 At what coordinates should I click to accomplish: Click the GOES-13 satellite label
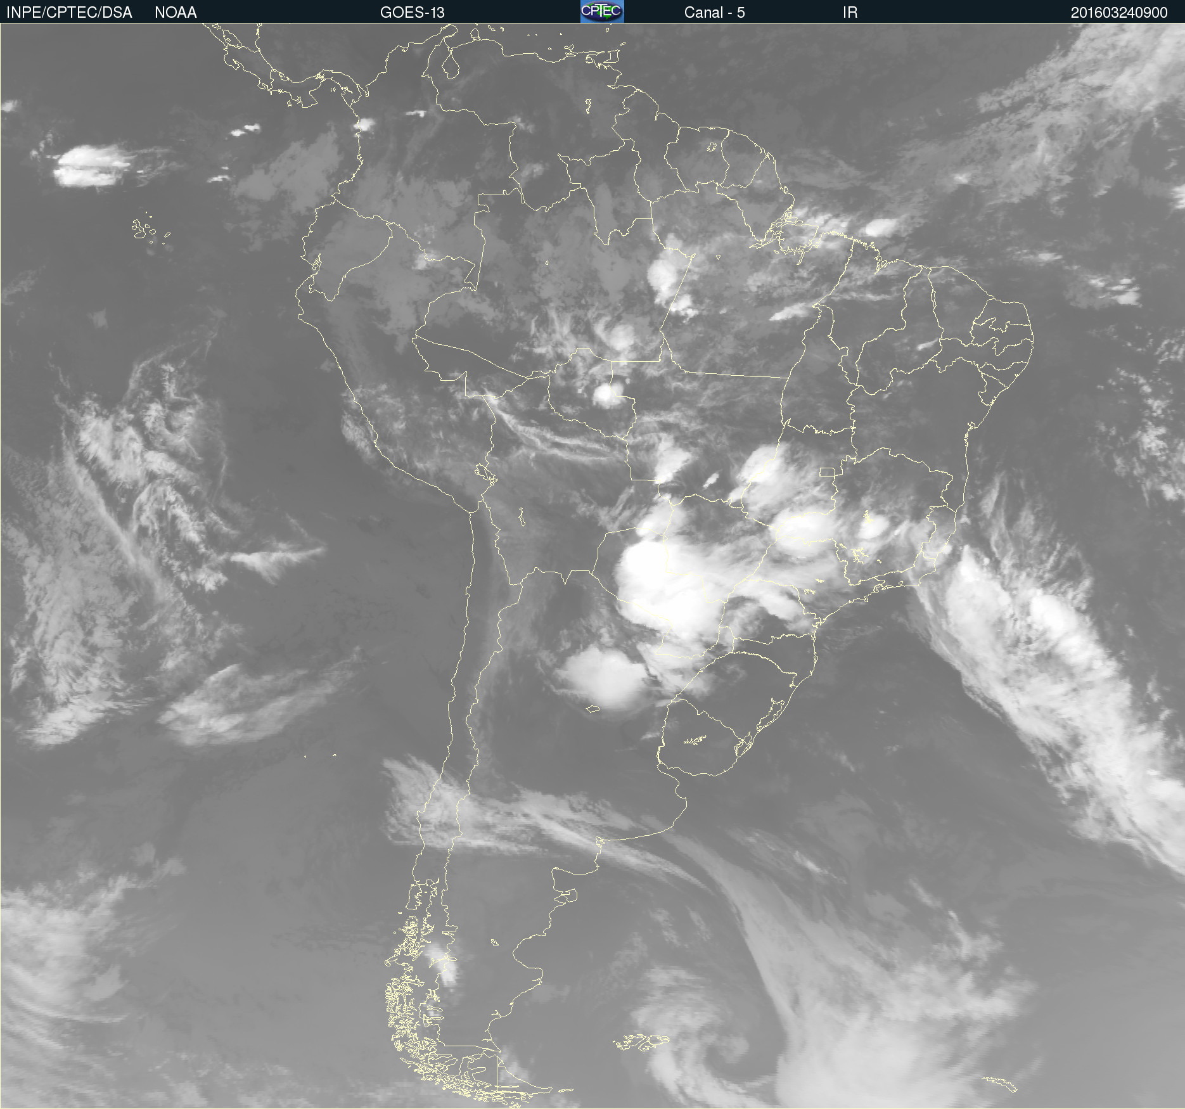click(x=412, y=13)
